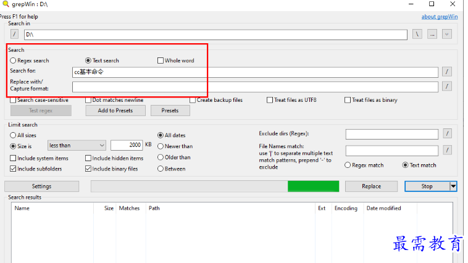Screen dimensions: 468x263
Task: Click the grepWin magnifier icon in the title bar
Action: coord(6,4)
